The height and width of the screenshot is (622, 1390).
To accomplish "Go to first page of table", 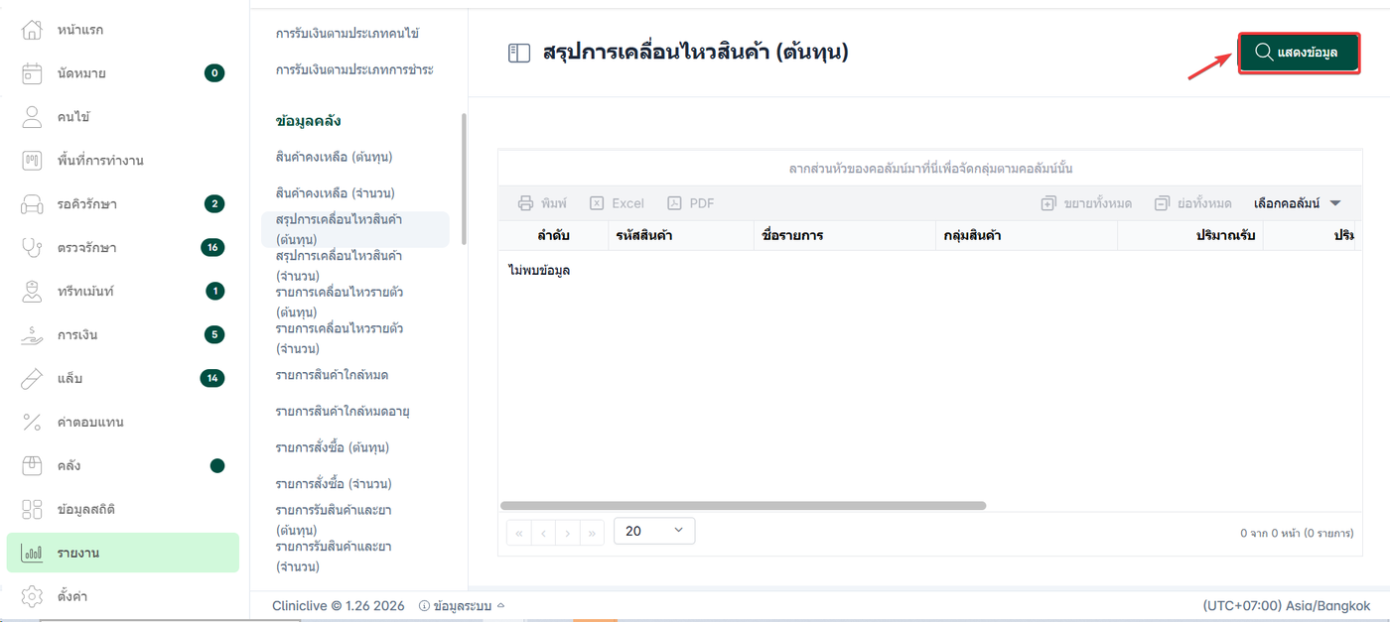I will [x=518, y=533].
